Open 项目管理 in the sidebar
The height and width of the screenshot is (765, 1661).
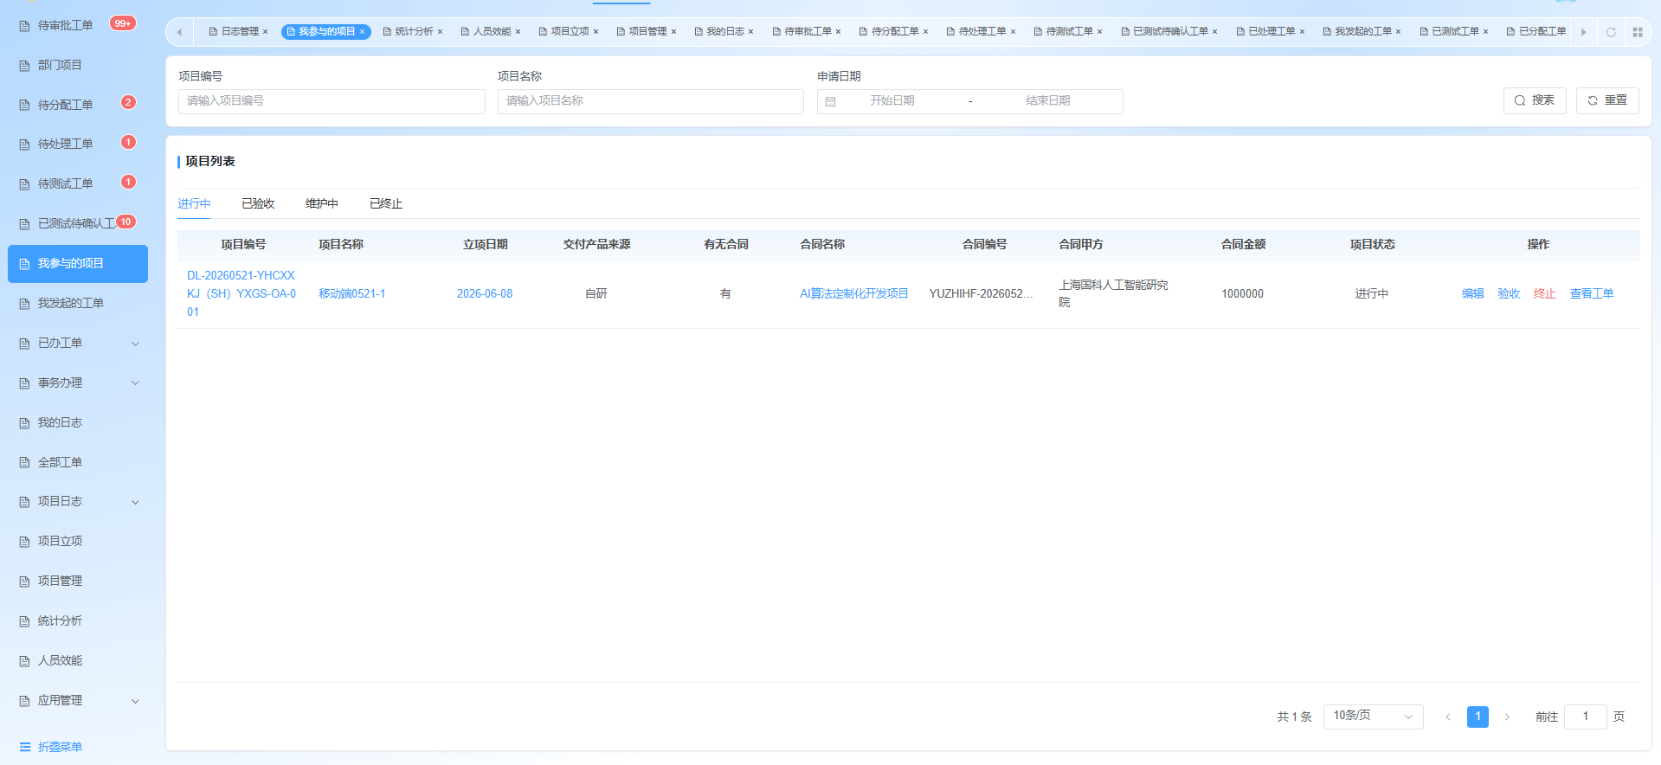tap(78, 581)
